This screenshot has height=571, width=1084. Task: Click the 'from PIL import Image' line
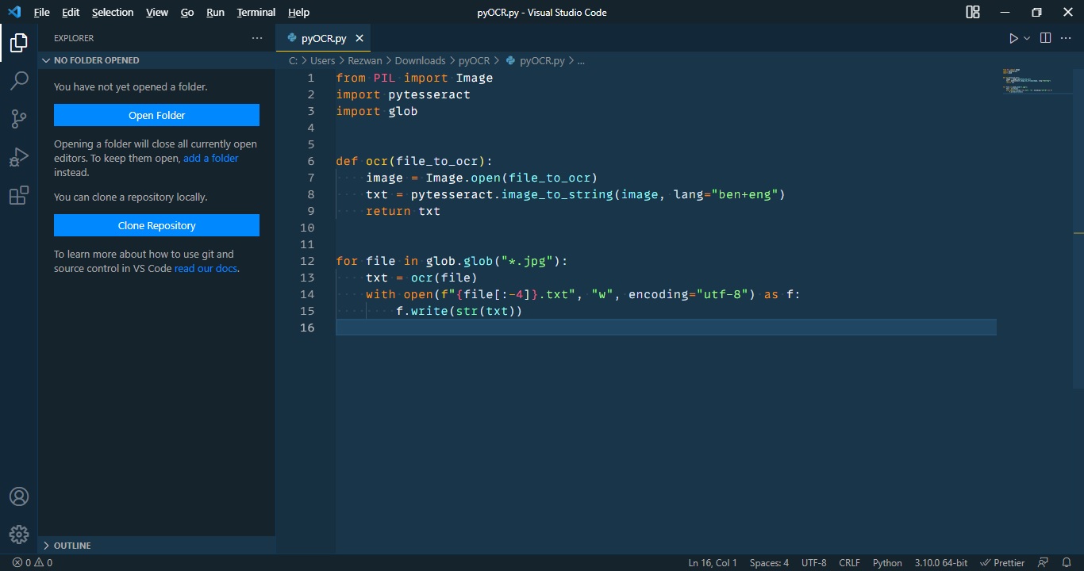click(414, 78)
